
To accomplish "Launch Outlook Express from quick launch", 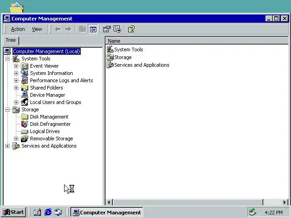I will (59, 212).
